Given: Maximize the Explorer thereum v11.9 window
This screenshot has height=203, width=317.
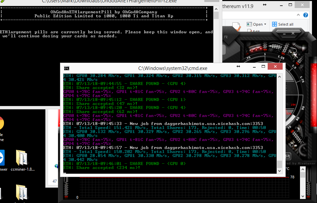Looking at the screenshot, I should click(x=290, y=5).
